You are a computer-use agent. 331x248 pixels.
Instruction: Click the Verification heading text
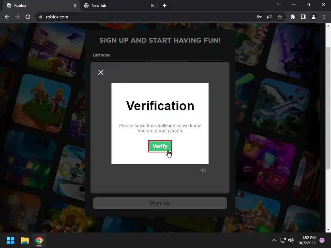coord(160,106)
